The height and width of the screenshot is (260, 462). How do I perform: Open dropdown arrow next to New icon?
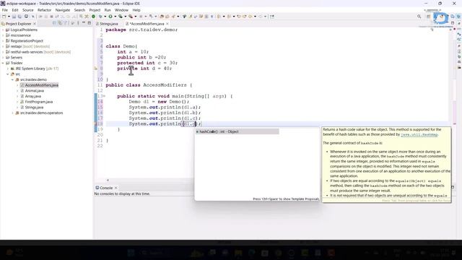[9, 17]
